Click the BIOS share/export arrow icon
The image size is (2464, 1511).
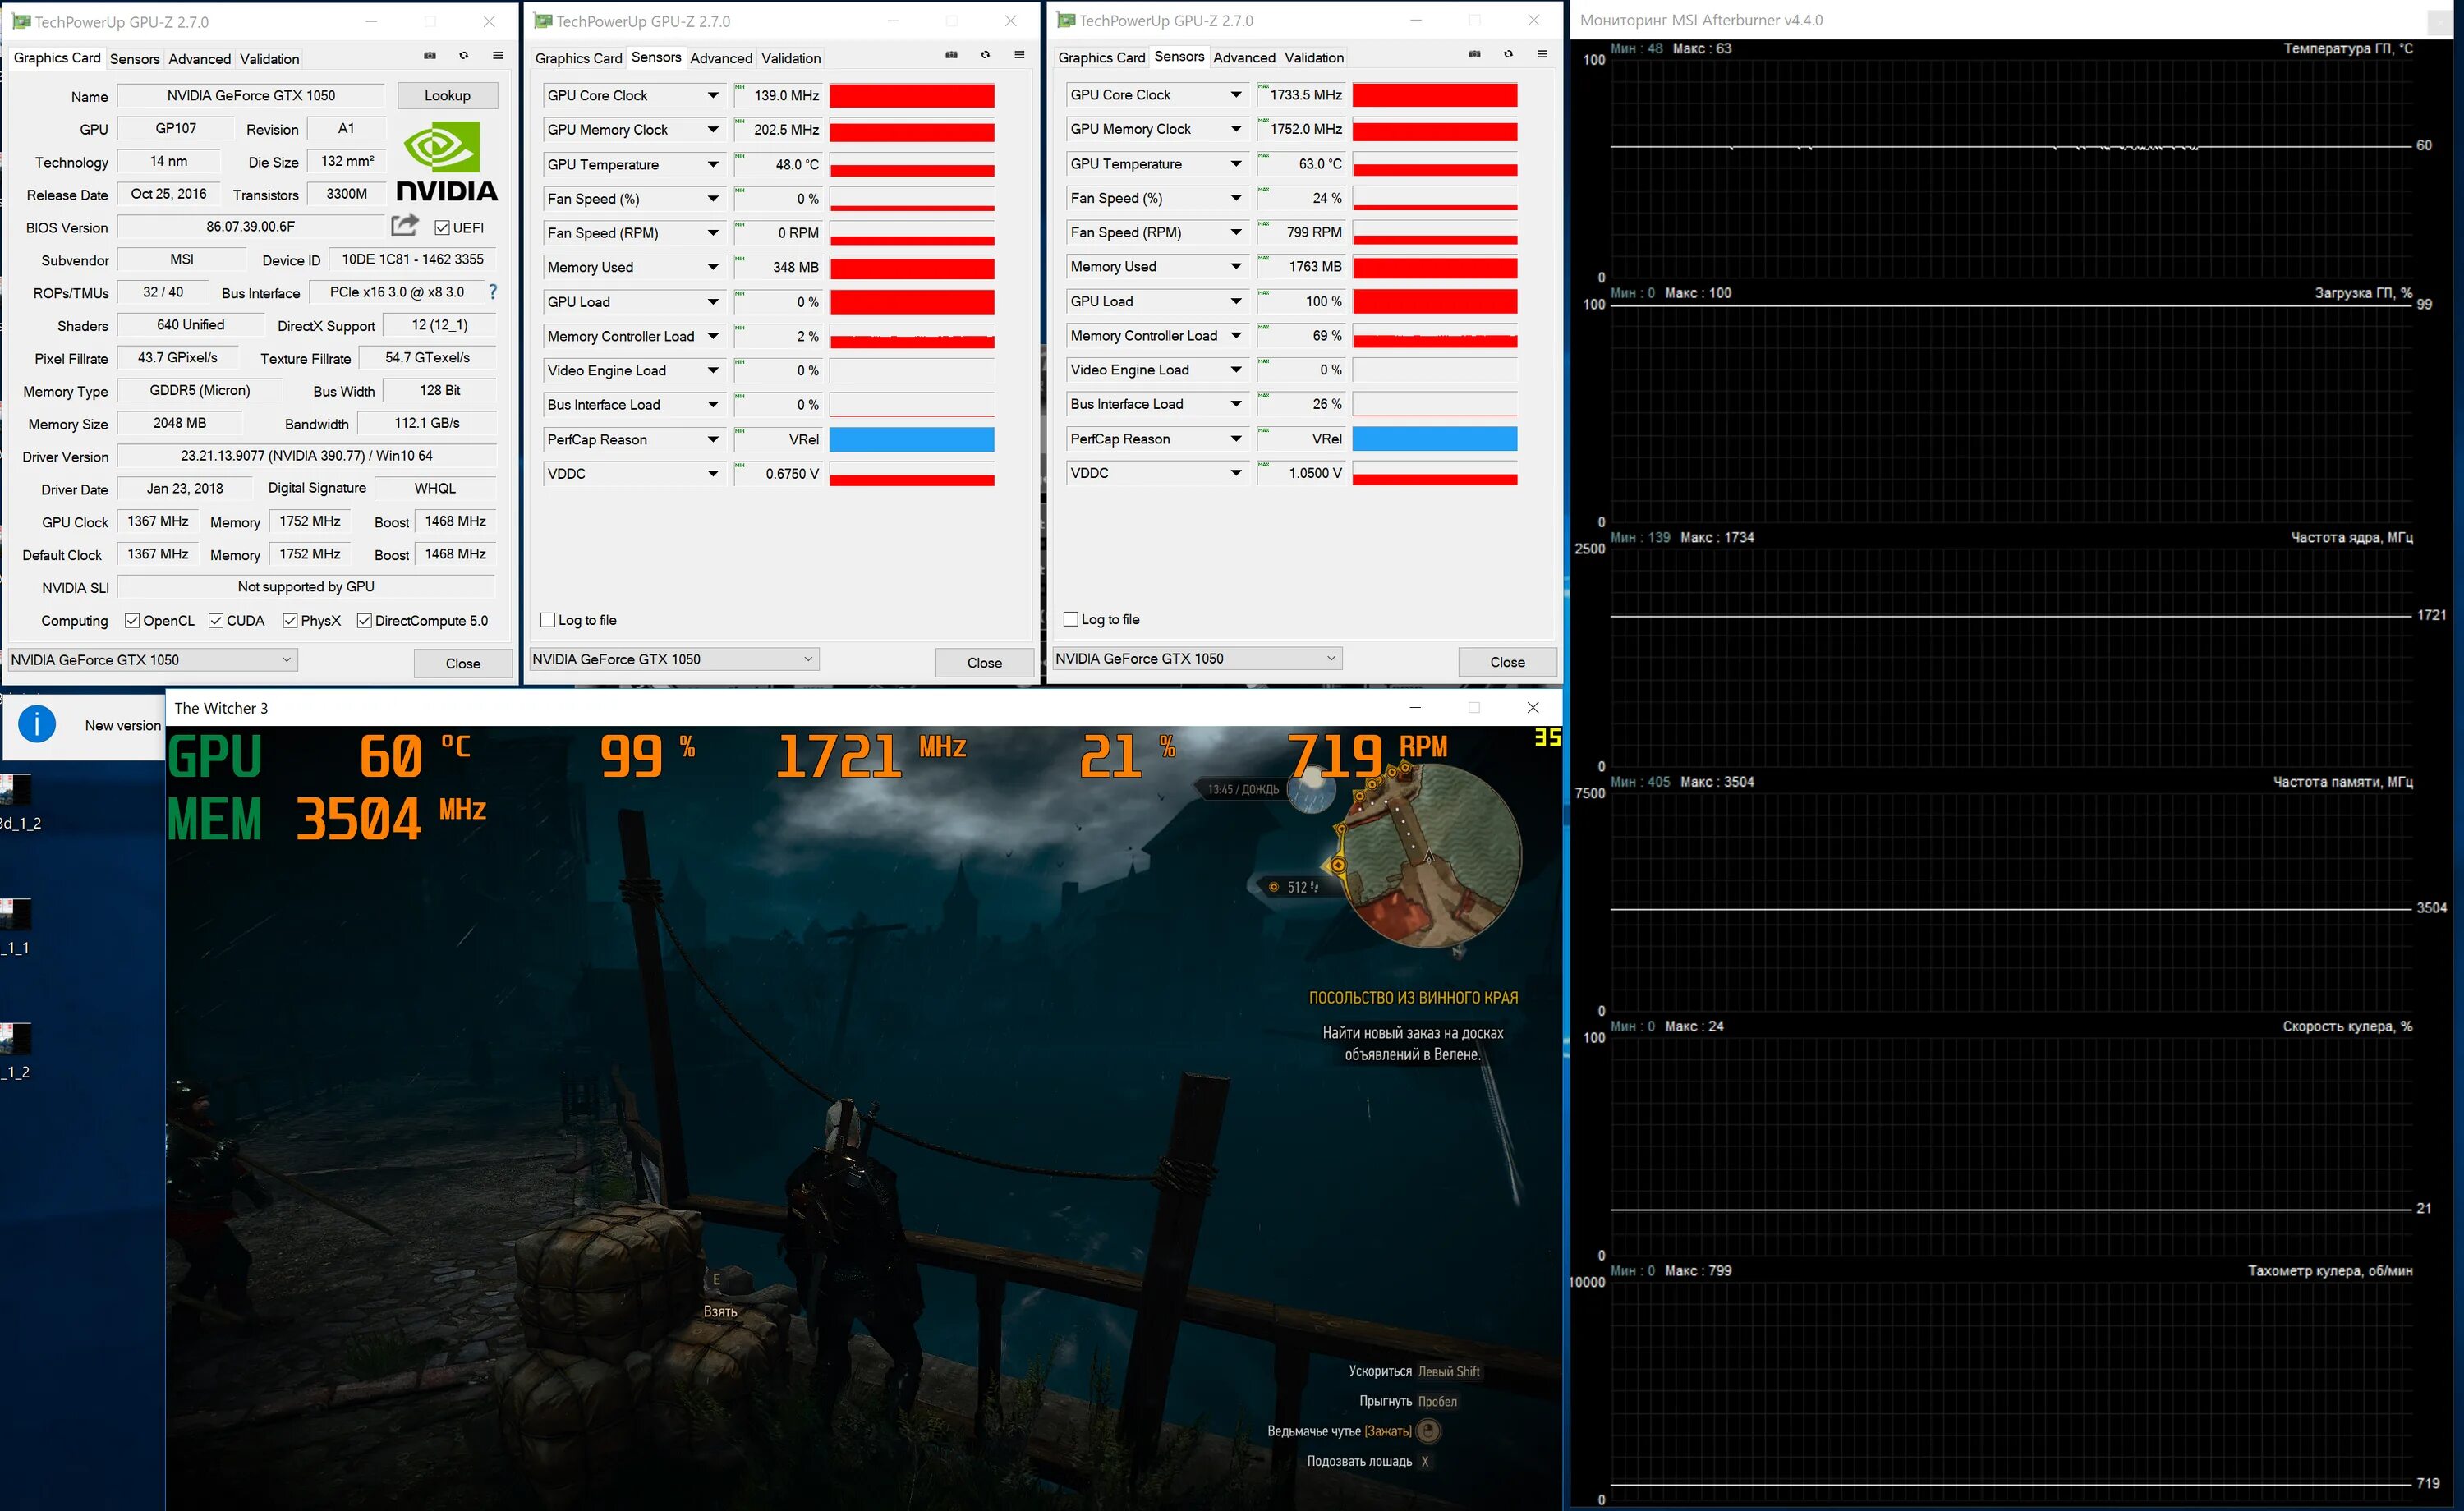tap(405, 225)
